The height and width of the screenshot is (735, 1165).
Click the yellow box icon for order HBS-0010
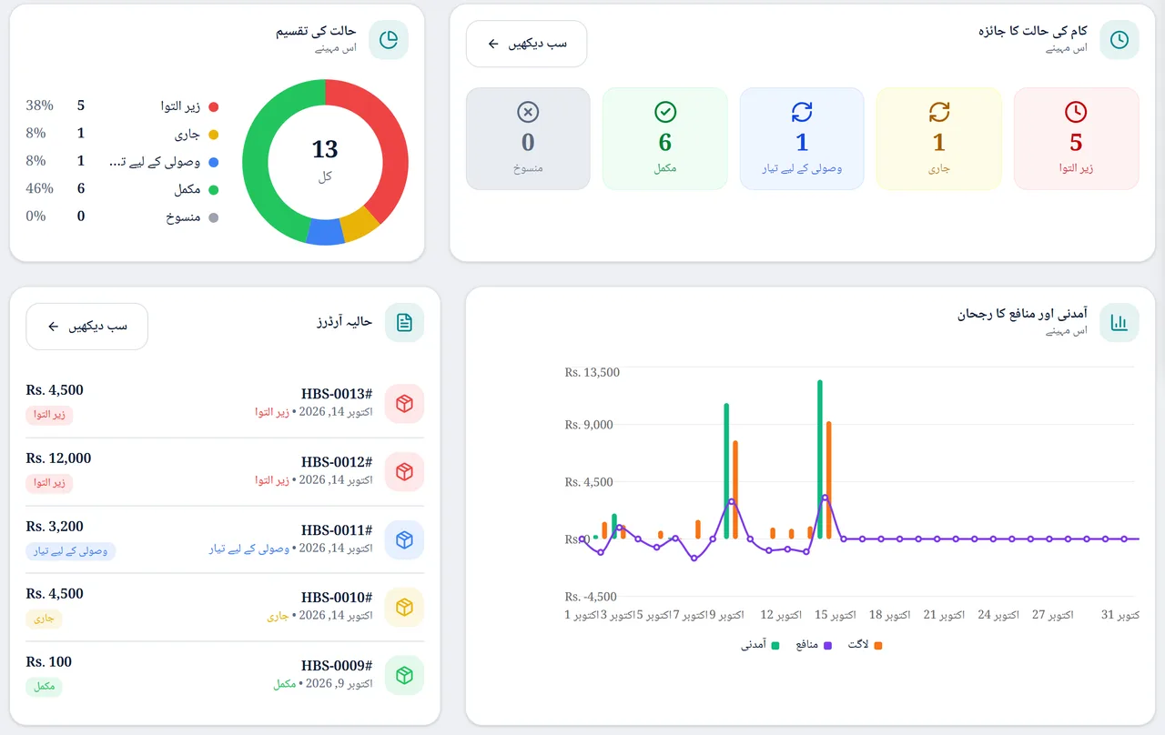point(405,608)
